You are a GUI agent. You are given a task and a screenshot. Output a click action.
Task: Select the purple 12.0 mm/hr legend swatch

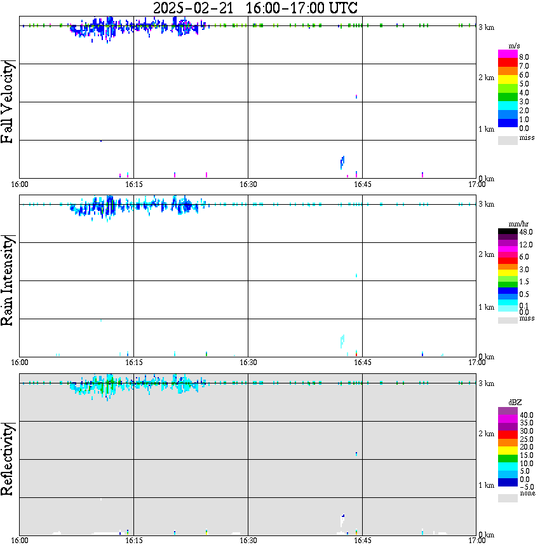pos(508,244)
